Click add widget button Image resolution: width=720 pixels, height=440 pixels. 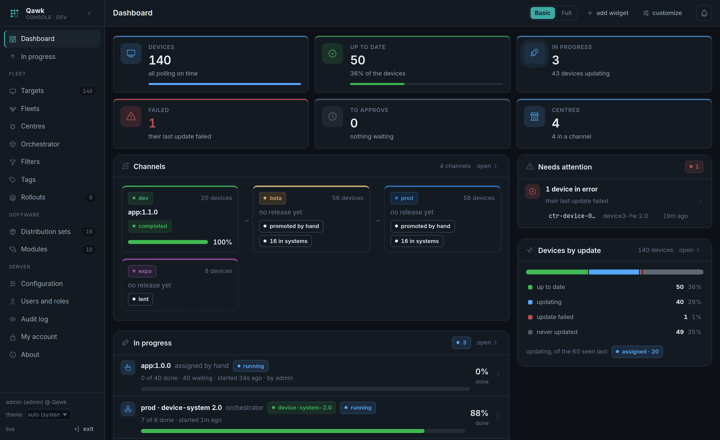[x=608, y=13]
